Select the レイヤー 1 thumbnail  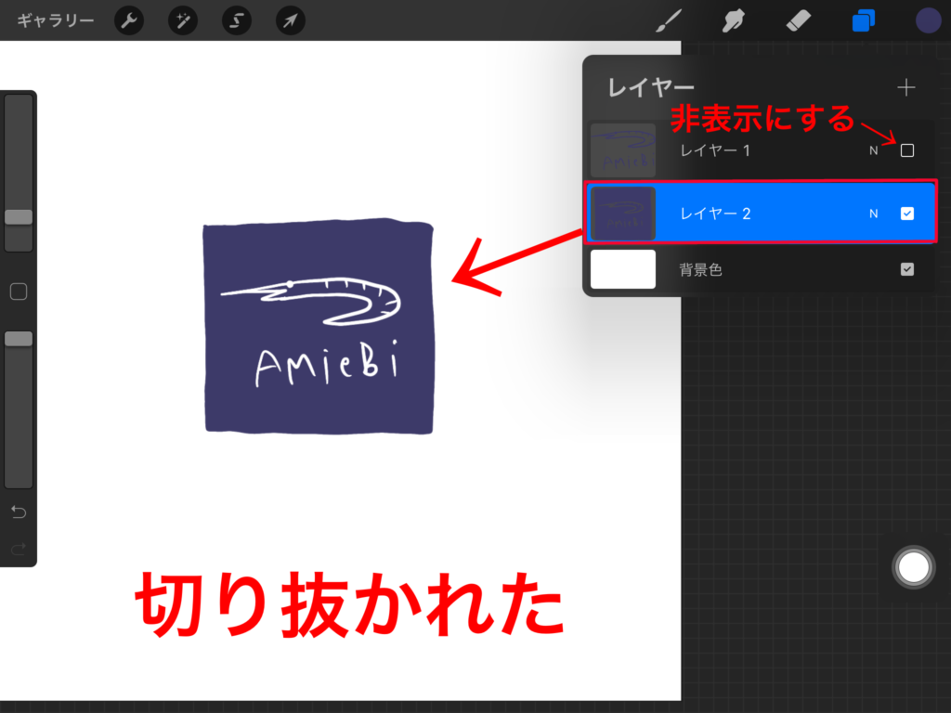[623, 150]
